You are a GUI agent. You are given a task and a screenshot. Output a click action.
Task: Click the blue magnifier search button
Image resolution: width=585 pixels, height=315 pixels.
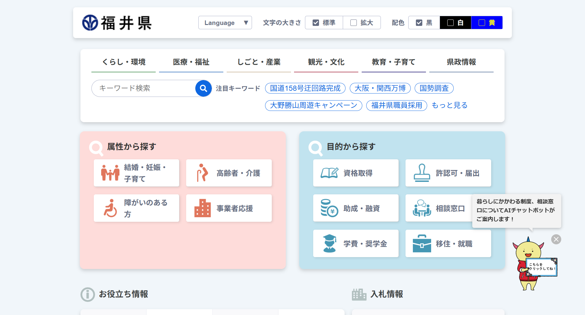[204, 88]
